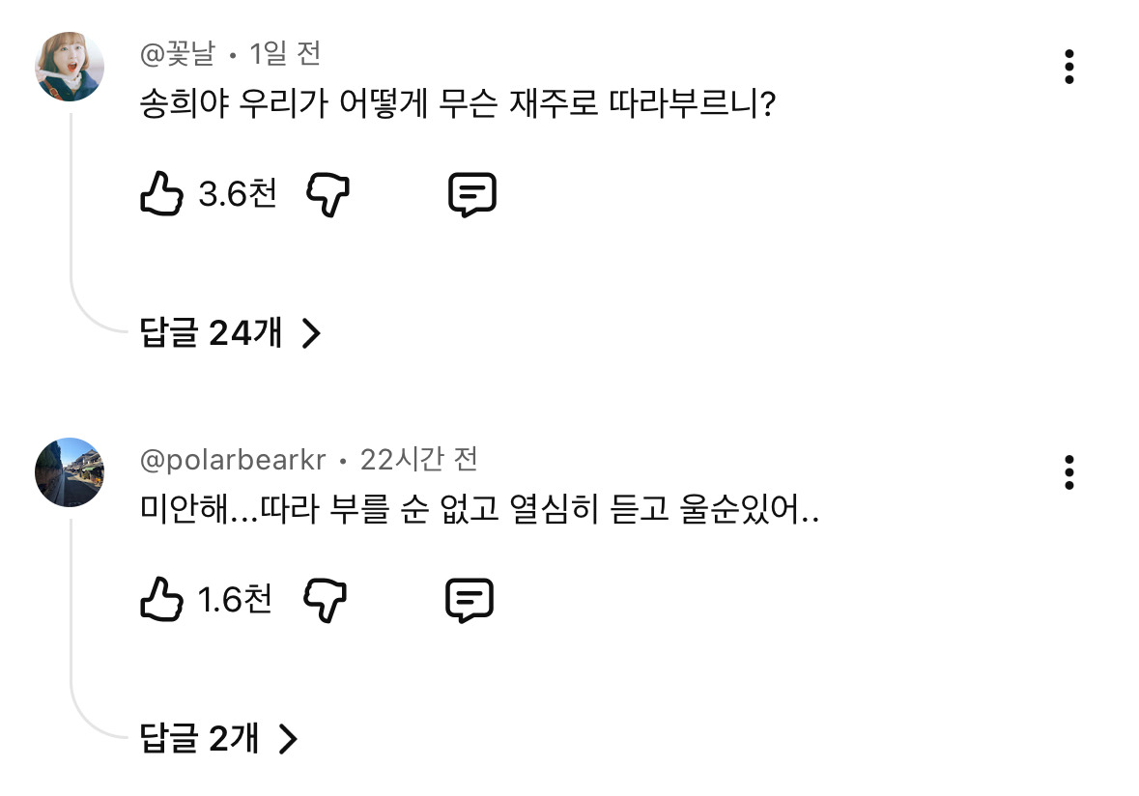Open three-dot menu for @polarbearkr comment
The image size is (1139, 796).
pyautogui.click(x=1068, y=472)
